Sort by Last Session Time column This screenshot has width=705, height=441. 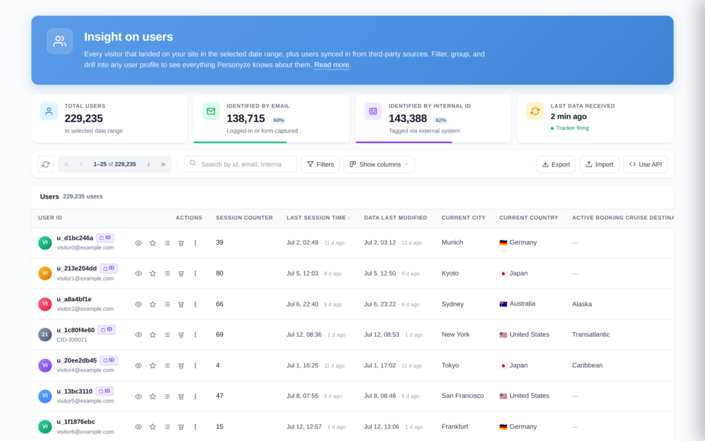pos(318,218)
